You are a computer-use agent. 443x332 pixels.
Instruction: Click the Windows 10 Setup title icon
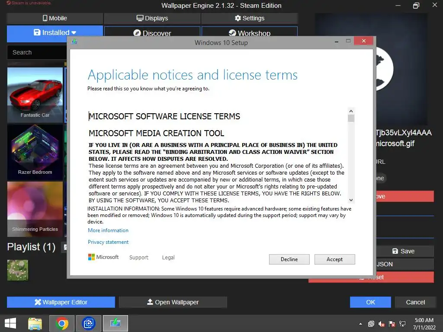(74, 42)
